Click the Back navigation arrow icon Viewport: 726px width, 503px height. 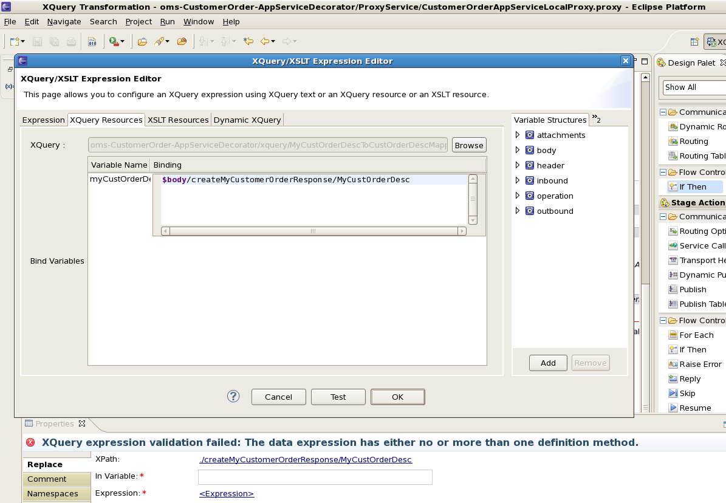pos(265,41)
